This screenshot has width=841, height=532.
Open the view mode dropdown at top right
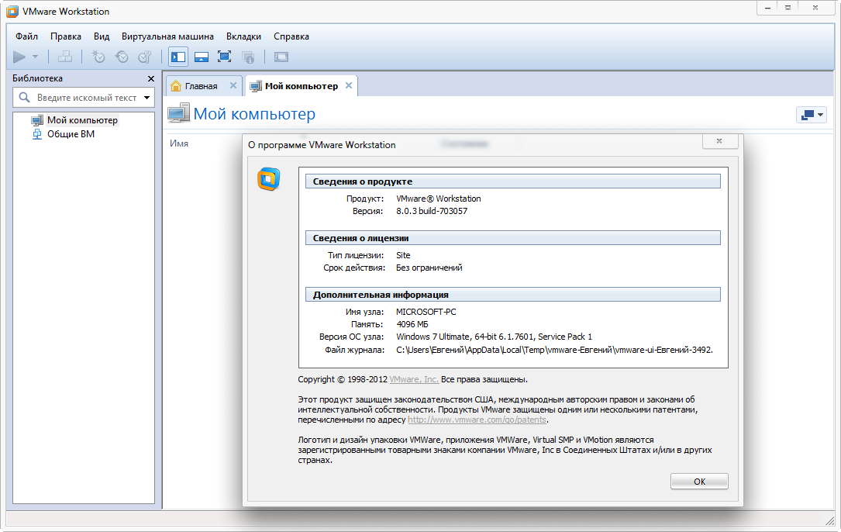tap(812, 115)
